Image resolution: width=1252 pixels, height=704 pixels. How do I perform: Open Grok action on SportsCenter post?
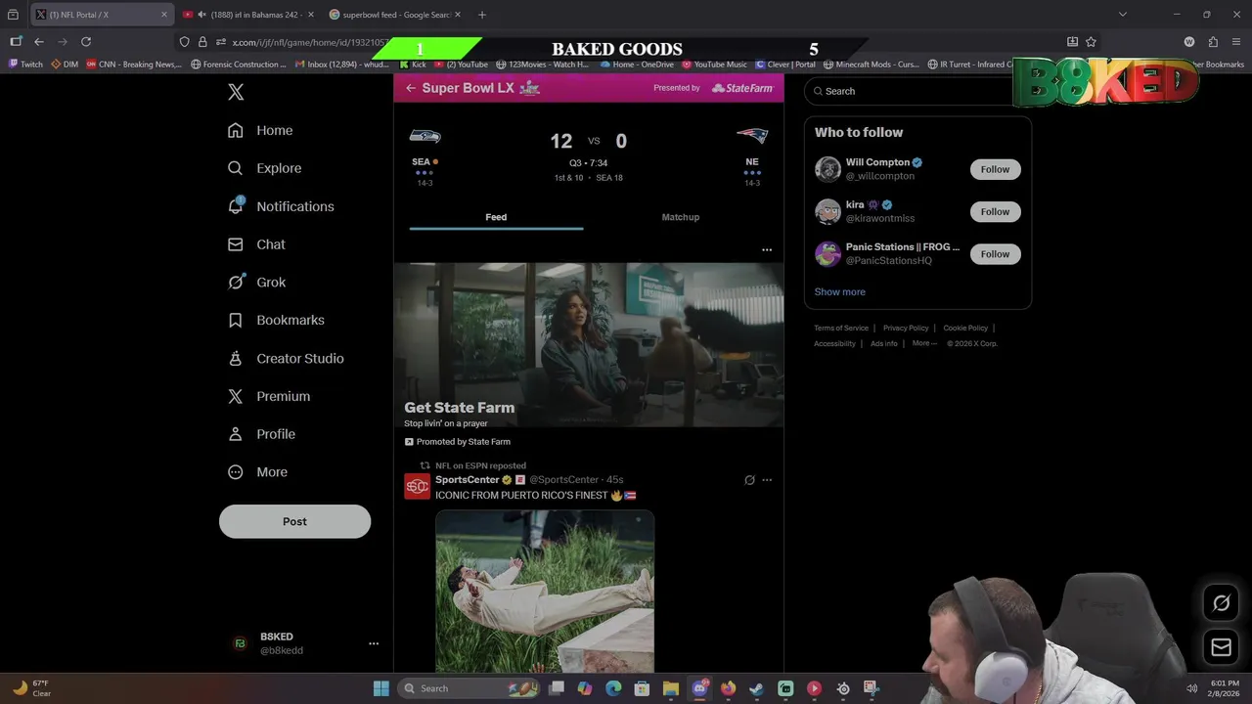coord(749,480)
